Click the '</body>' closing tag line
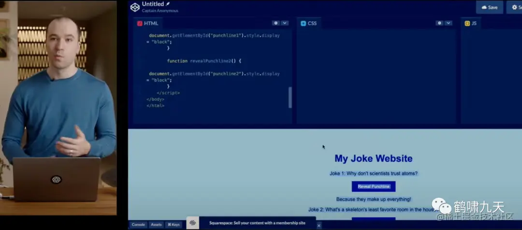 [x=156, y=99]
